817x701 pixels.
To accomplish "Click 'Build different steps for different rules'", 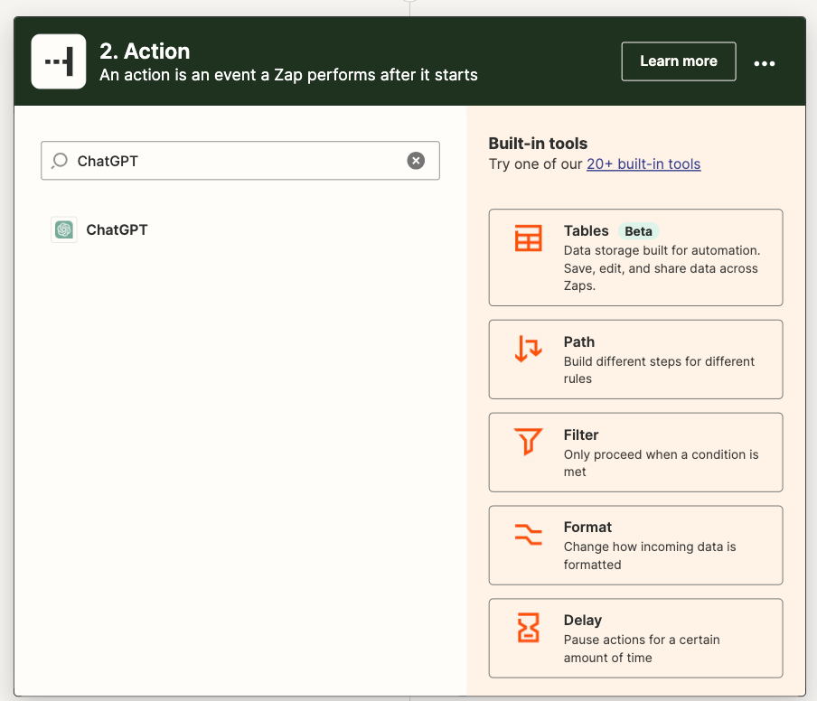I will [659, 369].
